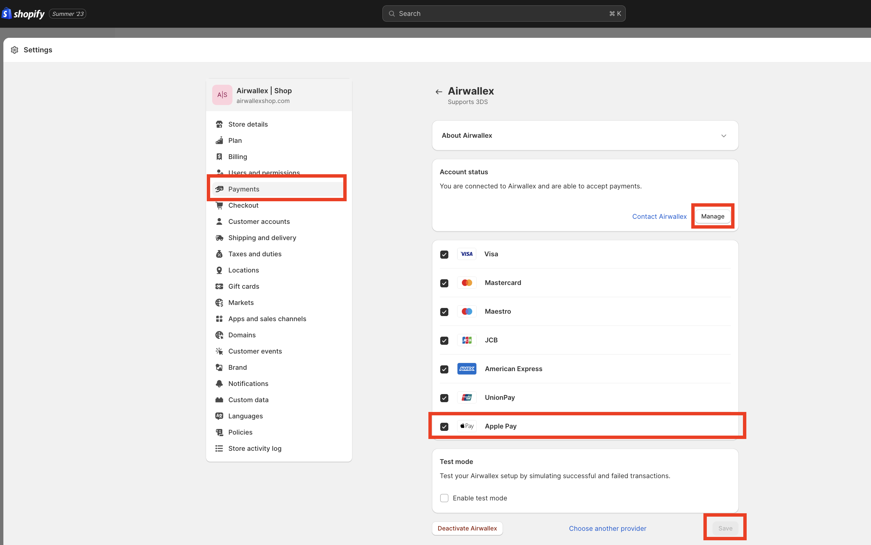The width and height of the screenshot is (871, 545).
Task: Click the Checkout cart icon
Action: click(219, 205)
